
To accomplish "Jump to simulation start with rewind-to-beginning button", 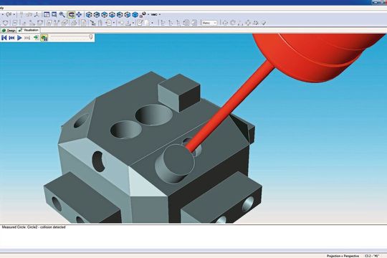I will point(4,38).
